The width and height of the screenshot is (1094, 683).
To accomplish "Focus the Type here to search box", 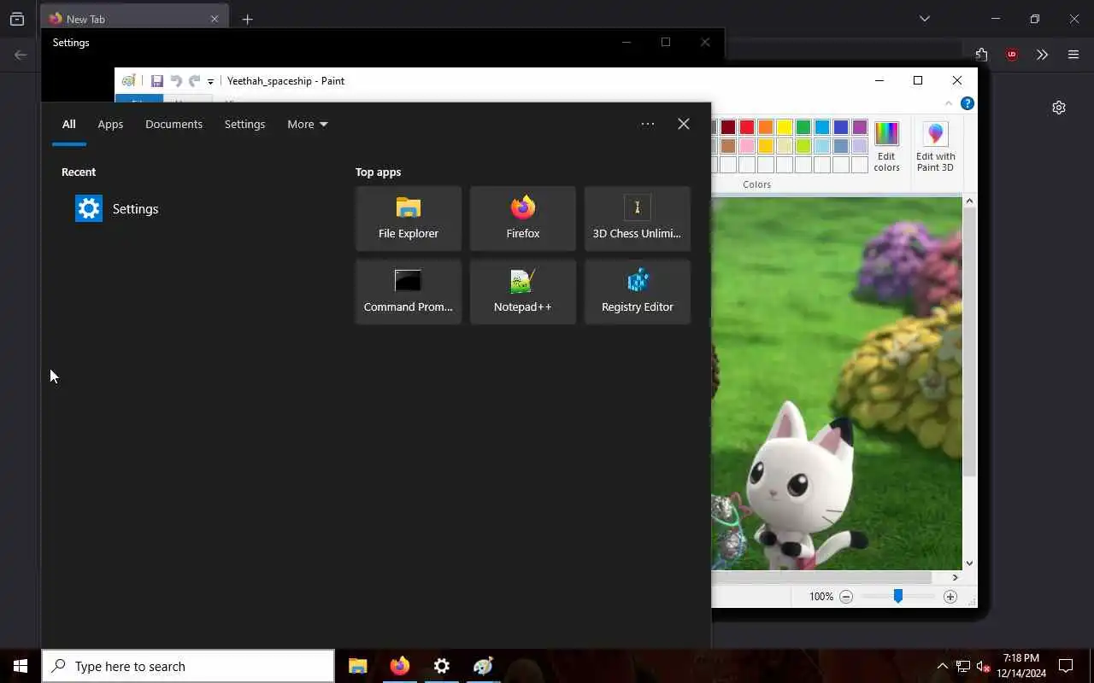I will [188, 666].
